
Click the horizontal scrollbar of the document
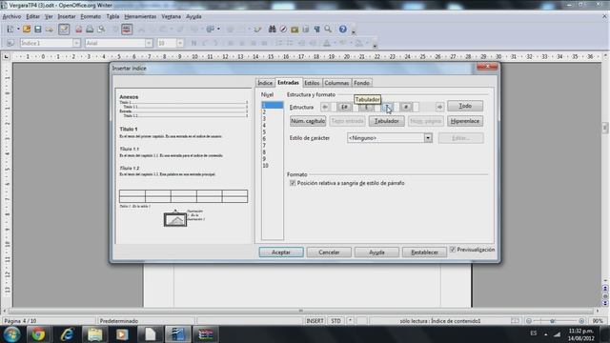pyautogui.click(x=300, y=311)
